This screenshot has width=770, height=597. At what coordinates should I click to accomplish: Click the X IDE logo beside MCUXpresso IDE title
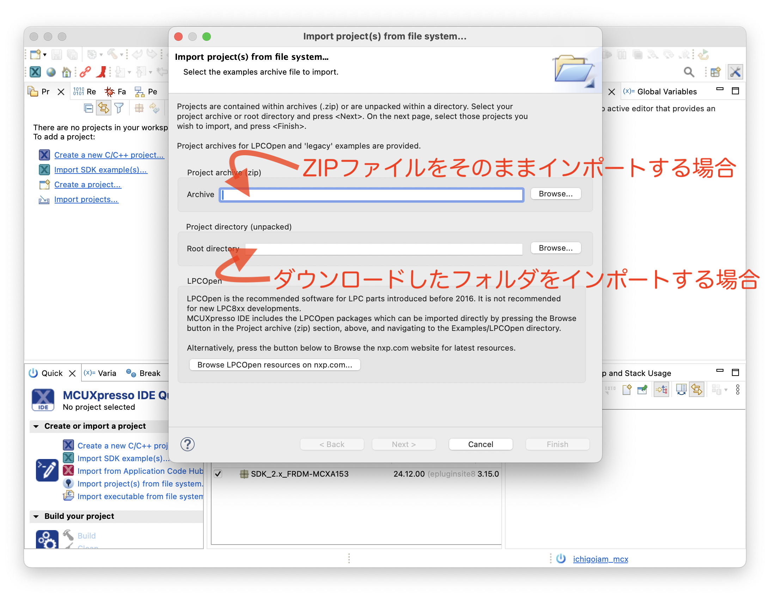[x=43, y=400]
